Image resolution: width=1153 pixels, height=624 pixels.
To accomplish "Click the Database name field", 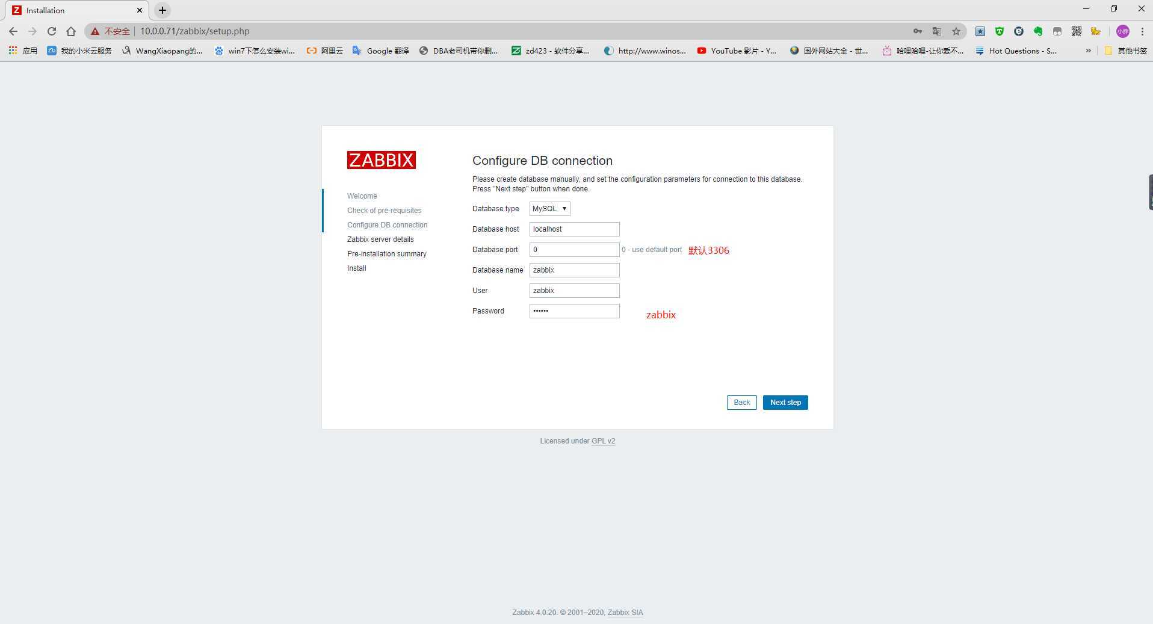I will pyautogui.click(x=574, y=270).
